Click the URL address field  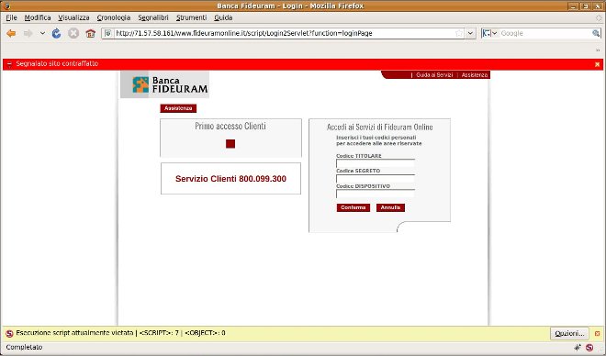[x=284, y=33]
